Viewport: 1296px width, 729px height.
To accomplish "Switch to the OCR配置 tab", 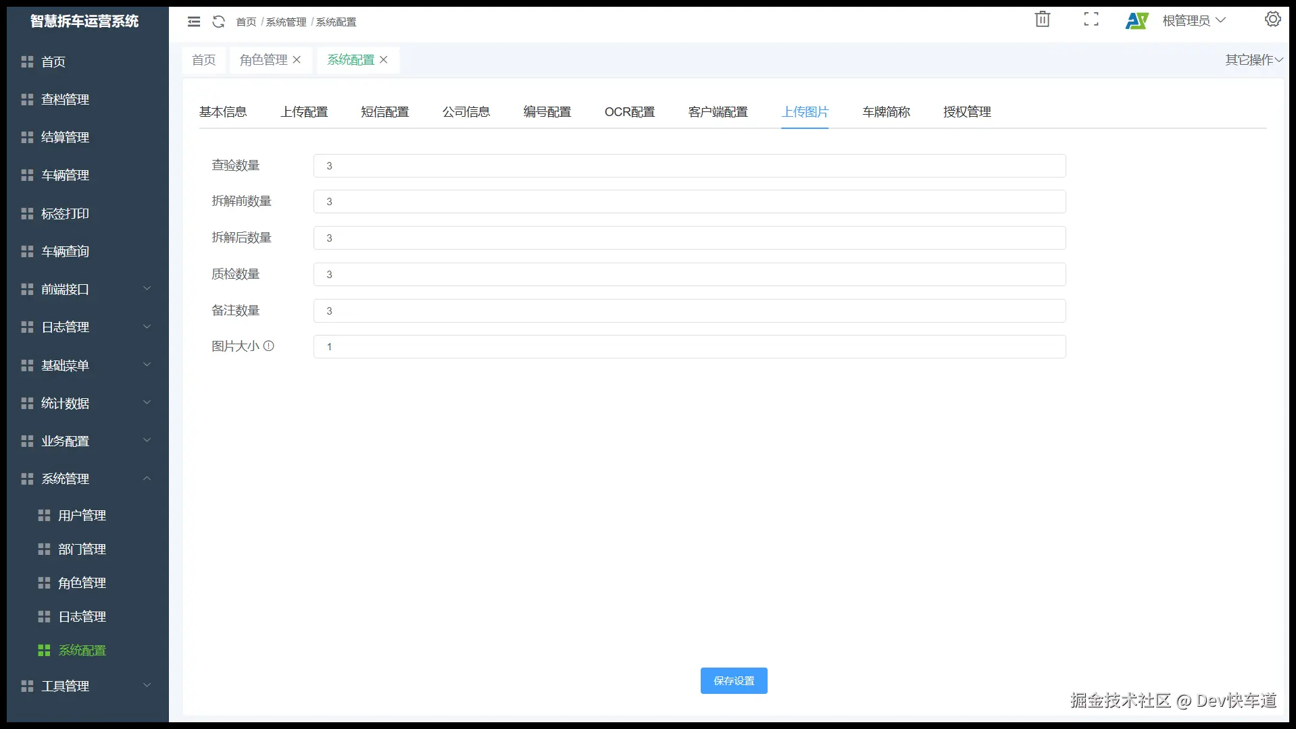I will coord(630,112).
